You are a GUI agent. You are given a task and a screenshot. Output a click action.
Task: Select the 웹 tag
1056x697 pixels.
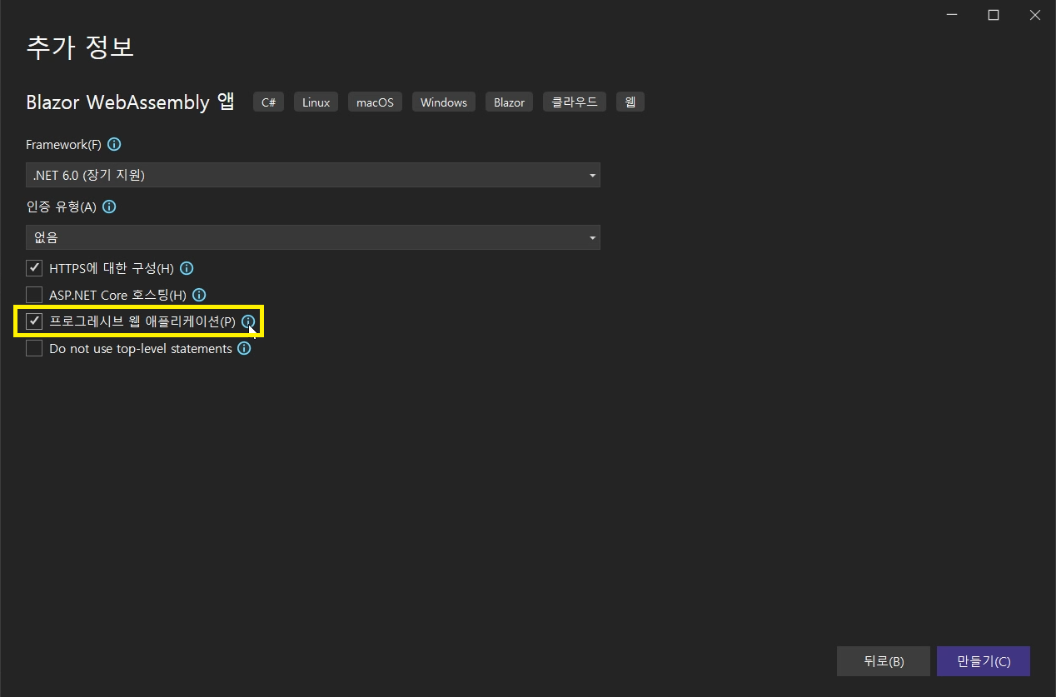(630, 102)
